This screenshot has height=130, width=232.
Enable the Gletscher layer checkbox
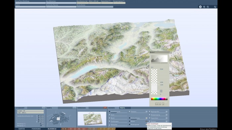click(x=109, y=125)
